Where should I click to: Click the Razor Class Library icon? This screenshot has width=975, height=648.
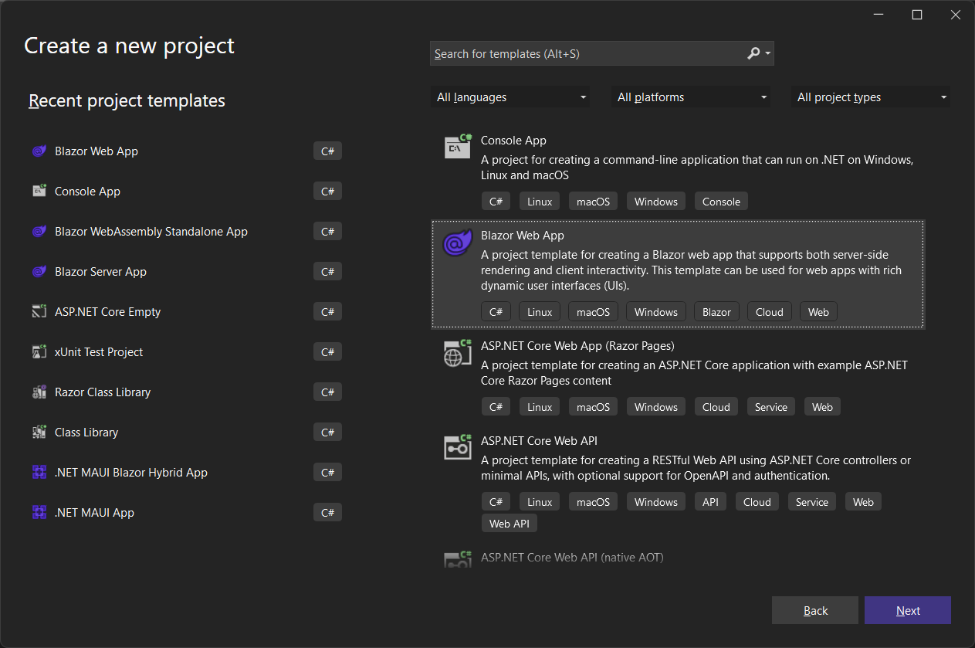tap(39, 392)
